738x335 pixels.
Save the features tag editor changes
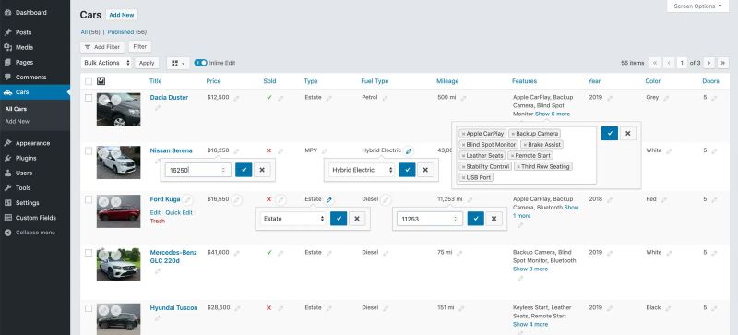point(610,133)
